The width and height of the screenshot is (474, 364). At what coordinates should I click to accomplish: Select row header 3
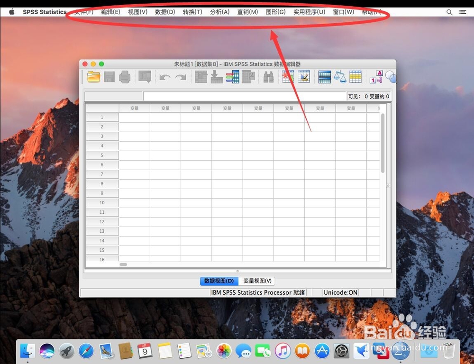102,136
